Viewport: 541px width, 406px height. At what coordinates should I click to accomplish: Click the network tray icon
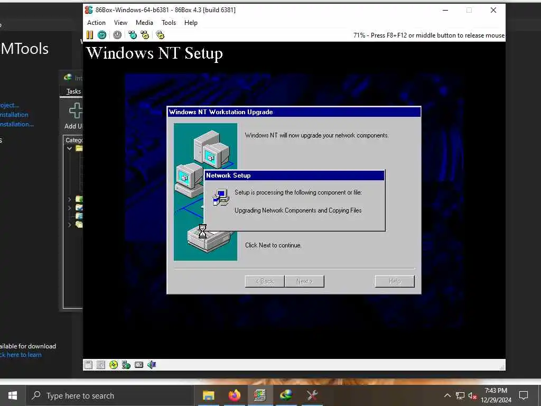(460, 395)
